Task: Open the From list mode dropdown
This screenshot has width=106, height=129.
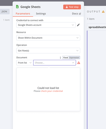Action: (x=25, y=63)
